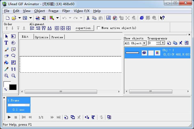Click the Cut scissors icon
Screen dimensions: 194x129
point(88,18)
